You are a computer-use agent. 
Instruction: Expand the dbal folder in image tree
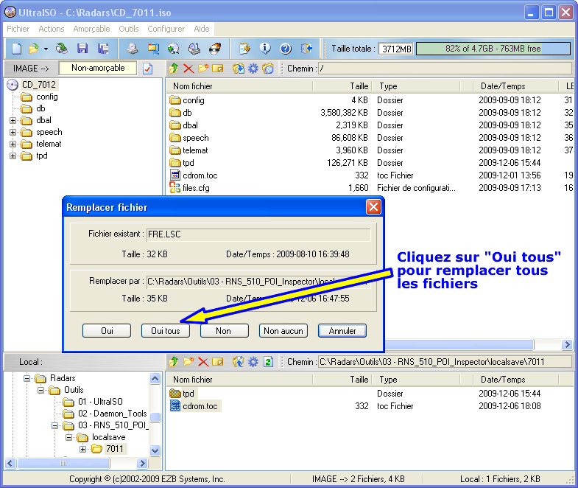pos(13,120)
